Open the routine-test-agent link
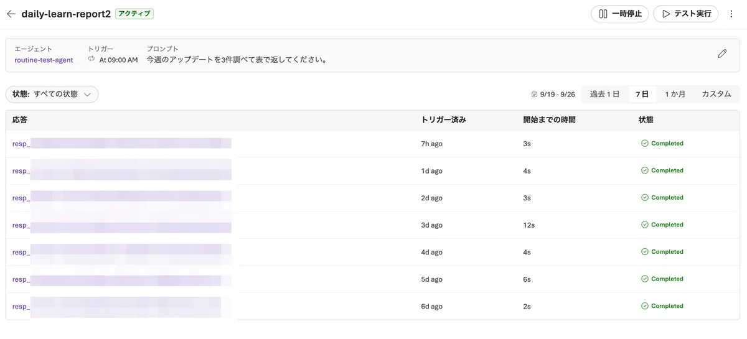Viewport: 747px width, 339px height. (44, 60)
